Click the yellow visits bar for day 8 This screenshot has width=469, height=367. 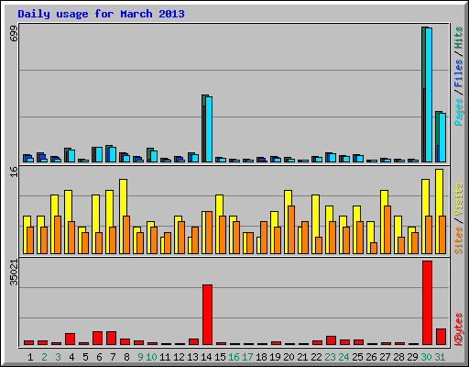[123, 217]
